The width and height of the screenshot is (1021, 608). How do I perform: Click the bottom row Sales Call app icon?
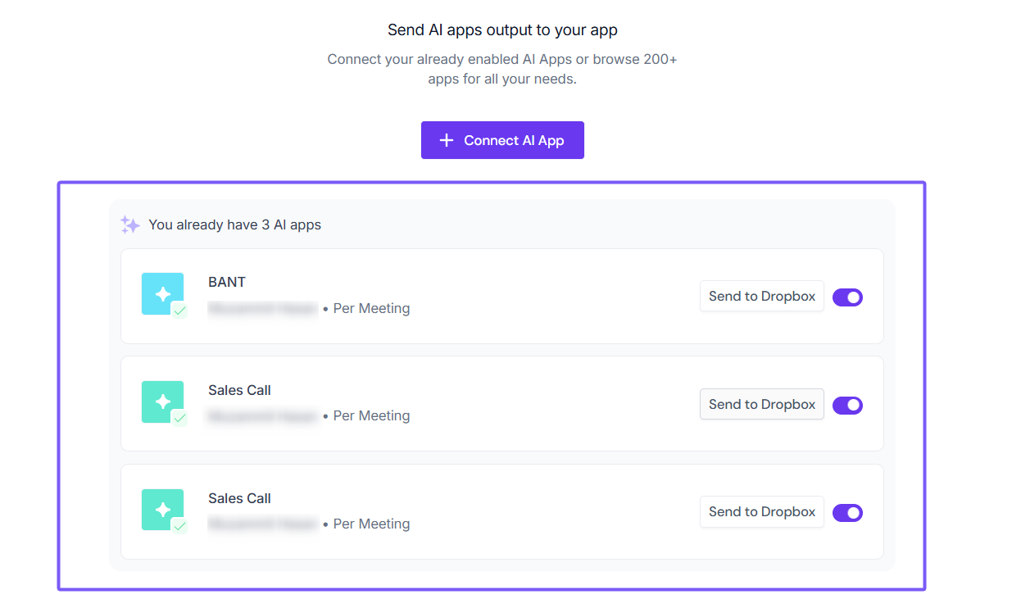[x=162, y=509]
